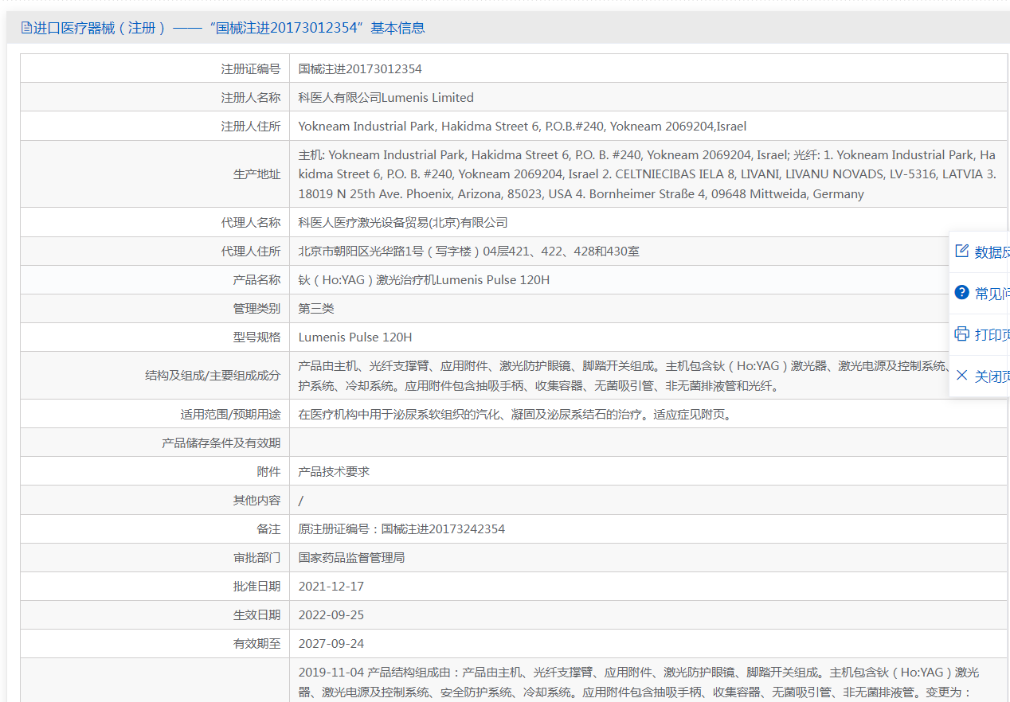The image size is (1010, 702).
Task: Click the 管理类别 row label
Action: tap(256, 309)
